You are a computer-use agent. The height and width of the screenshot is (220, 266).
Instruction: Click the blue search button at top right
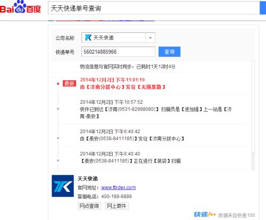tap(263, 8)
